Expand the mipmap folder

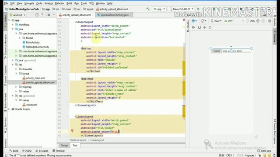point(16,87)
